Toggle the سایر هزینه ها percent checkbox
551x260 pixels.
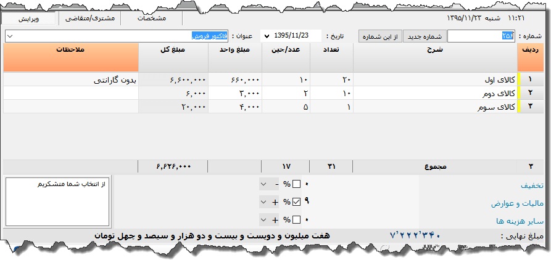297,220
